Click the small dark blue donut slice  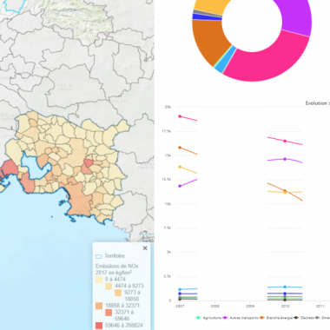[207, 17]
